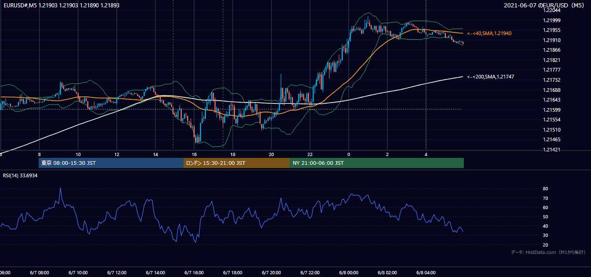The height and width of the screenshot is (277, 591).
Task: Click price level 1.21643 on the axis
Action: pyautogui.click(x=553, y=100)
